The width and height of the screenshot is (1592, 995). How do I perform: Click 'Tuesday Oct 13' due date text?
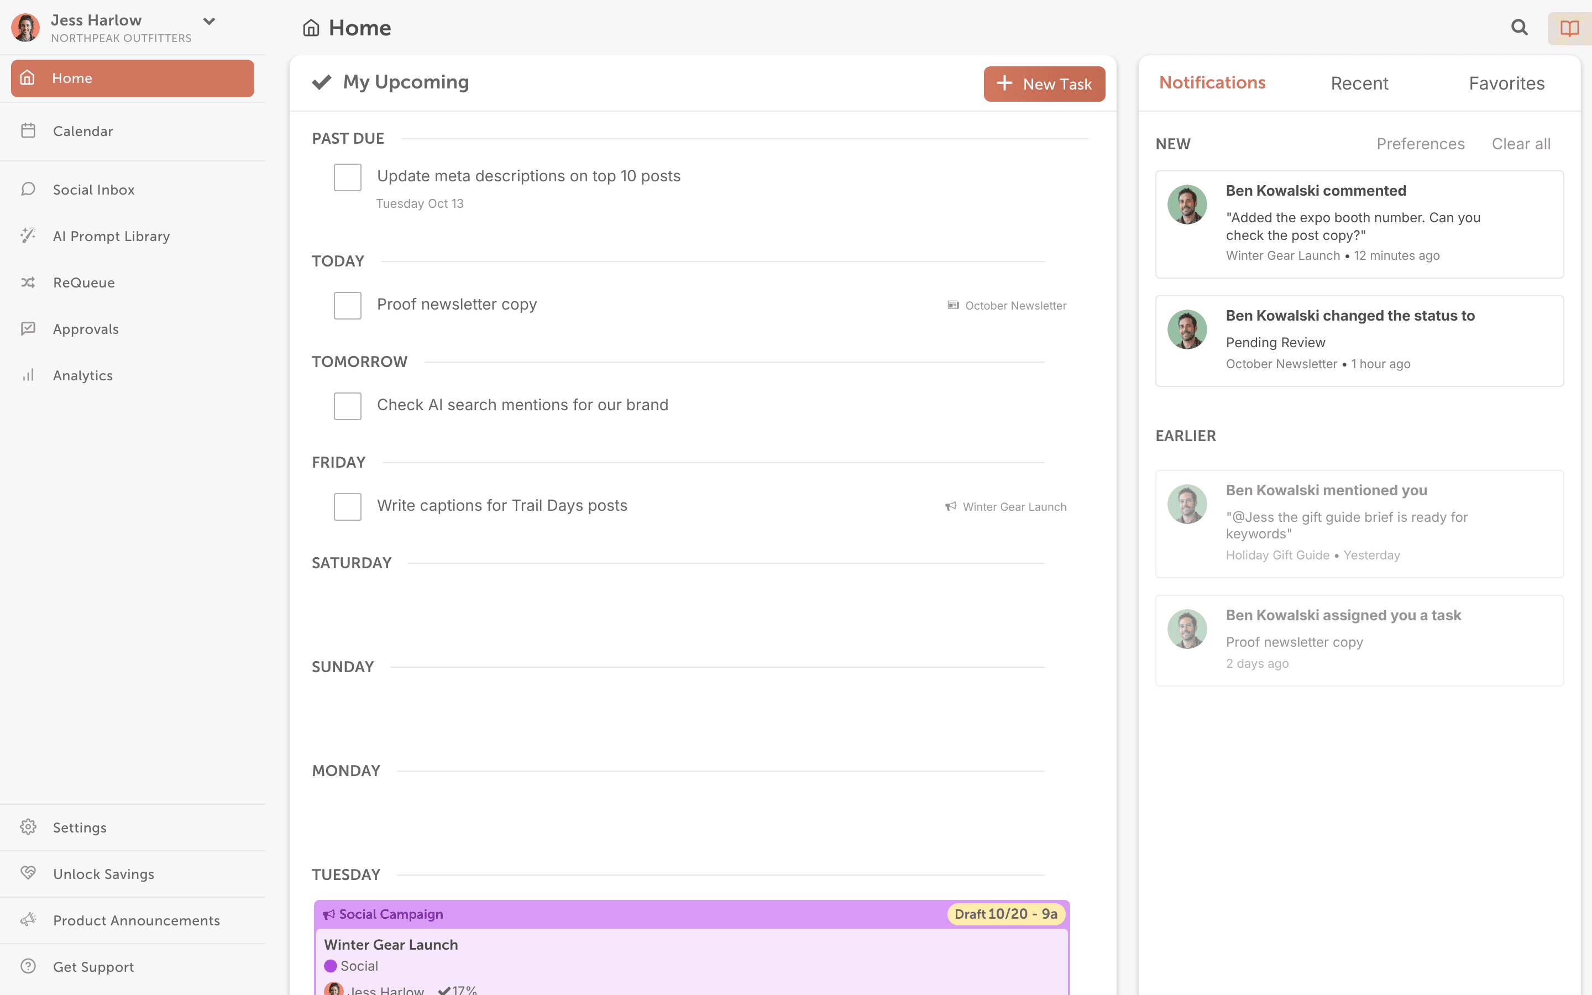click(x=420, y=203)
